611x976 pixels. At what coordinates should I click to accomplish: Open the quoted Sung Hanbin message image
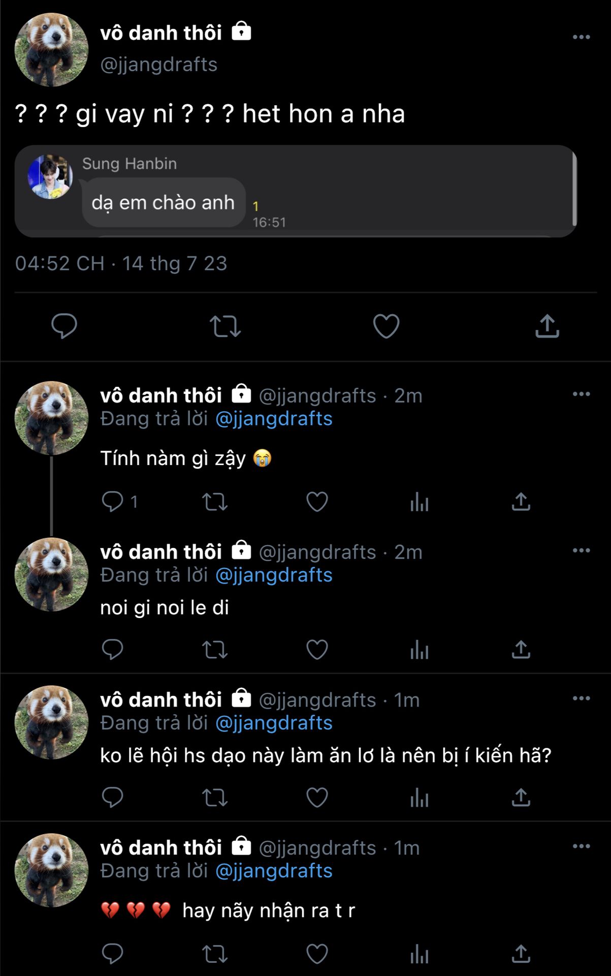click(x=296, y=191)
